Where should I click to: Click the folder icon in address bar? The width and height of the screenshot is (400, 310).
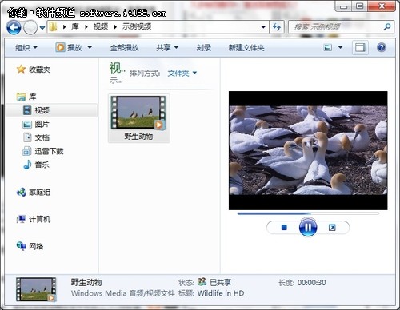coord(54,26)
